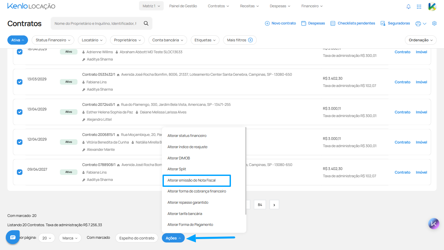Open Contratos top menu
The height and width of the screenshot is (250, 444).
219,6
